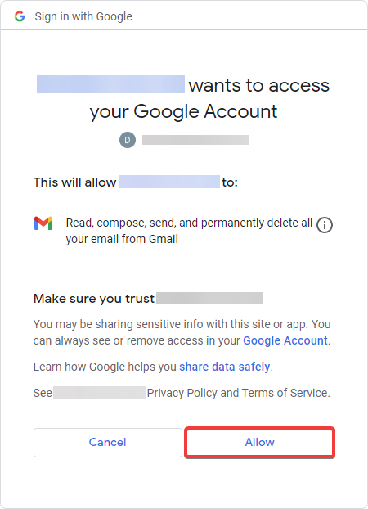The width and height of the screenshot is (368, 509).
Task: Open the Google Account link
Action: (285, 340)
